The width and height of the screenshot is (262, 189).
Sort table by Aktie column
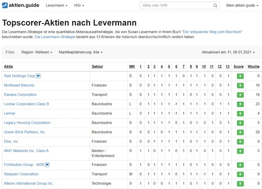coord(8,66)
